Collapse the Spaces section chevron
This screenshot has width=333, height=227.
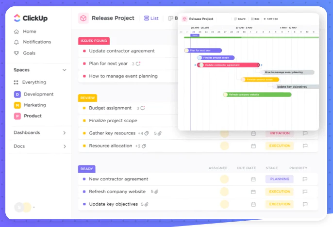65,70
